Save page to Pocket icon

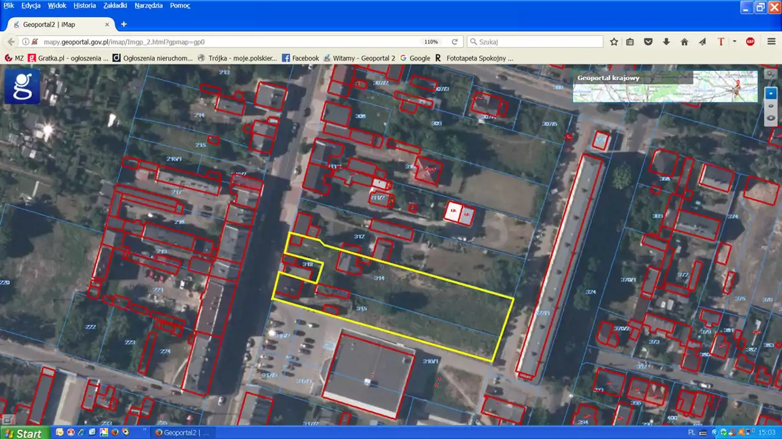(x=648, y=42)
